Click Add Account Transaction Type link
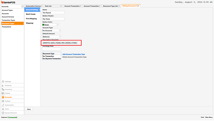 tap(74, 54)
